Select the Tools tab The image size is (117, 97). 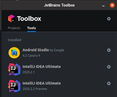click(31, 28)
